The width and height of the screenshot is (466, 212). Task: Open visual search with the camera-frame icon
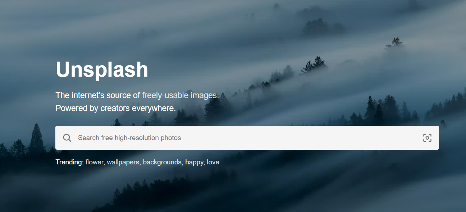427,138
